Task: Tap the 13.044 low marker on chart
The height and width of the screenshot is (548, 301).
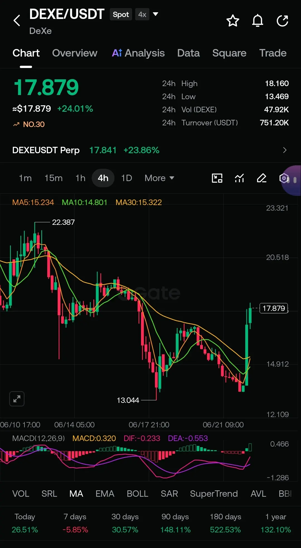Action: (x=128, y=400)
